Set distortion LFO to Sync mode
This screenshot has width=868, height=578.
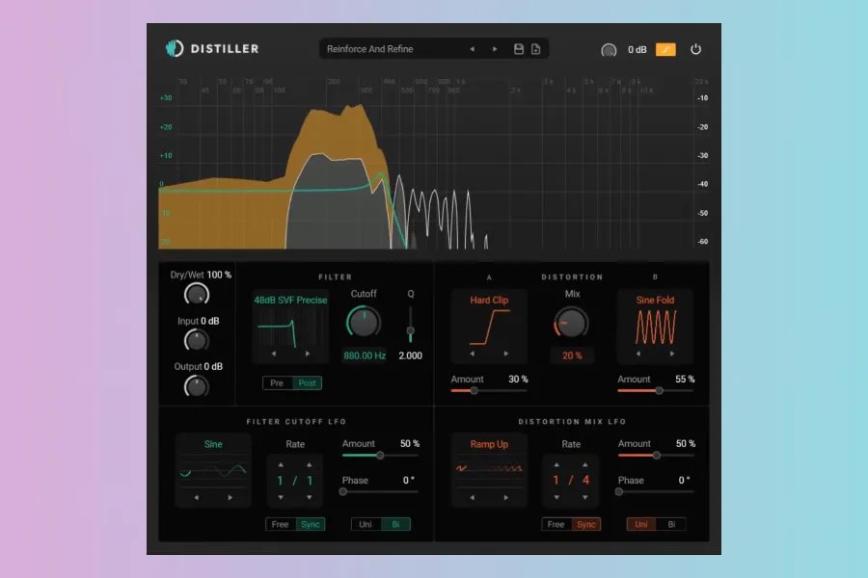pos(585,524)
